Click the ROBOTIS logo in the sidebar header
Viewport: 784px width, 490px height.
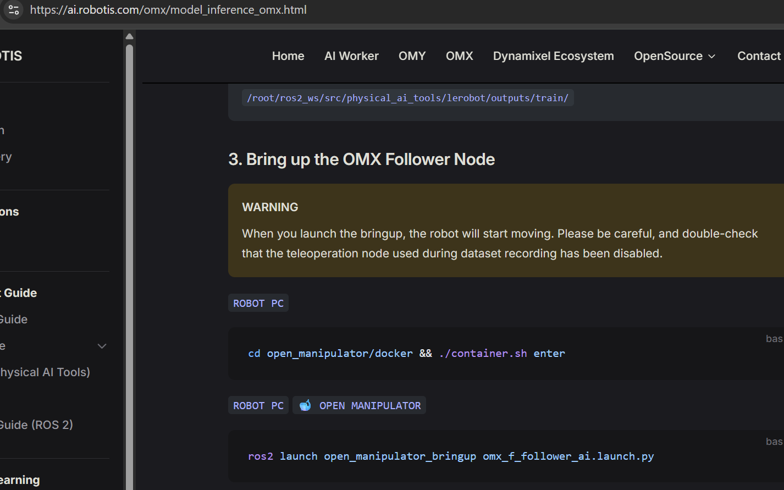[x=11, y=56]
